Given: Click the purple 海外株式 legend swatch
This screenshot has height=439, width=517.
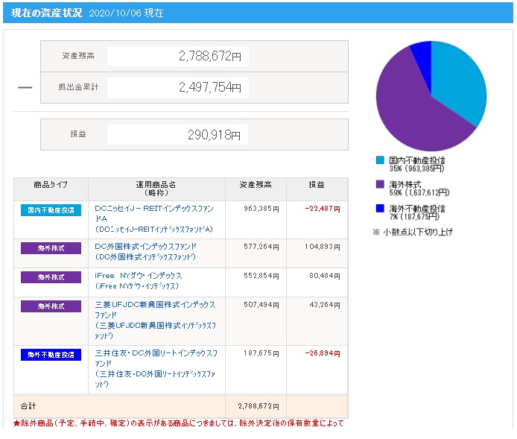Looking at the screenshot, I should tap(380, 184).
